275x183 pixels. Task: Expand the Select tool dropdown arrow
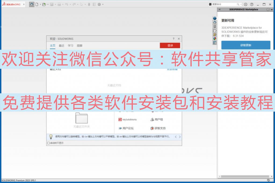coord(85,4)
